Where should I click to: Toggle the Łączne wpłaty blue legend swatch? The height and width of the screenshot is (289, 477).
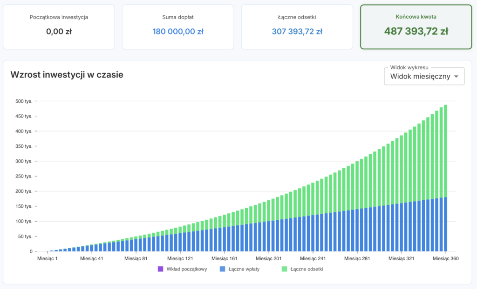click(222, 269)
